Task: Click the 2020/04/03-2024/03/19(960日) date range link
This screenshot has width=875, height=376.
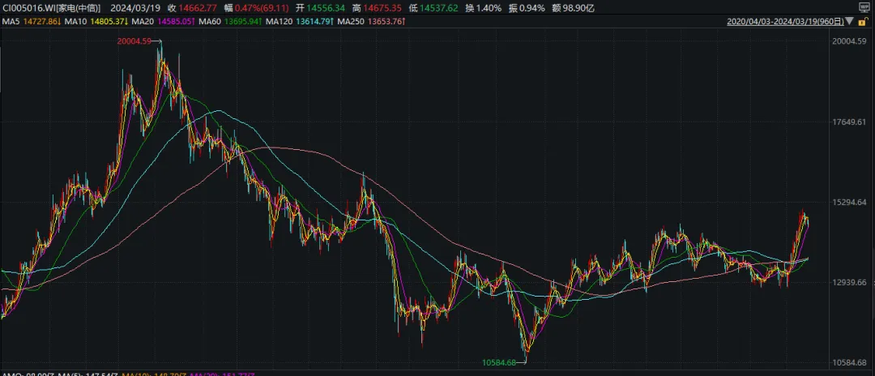Action: pos(785,22)
